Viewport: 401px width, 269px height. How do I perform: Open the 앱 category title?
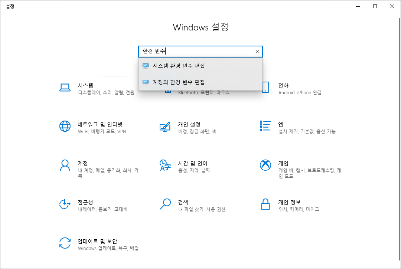[281, 124]
